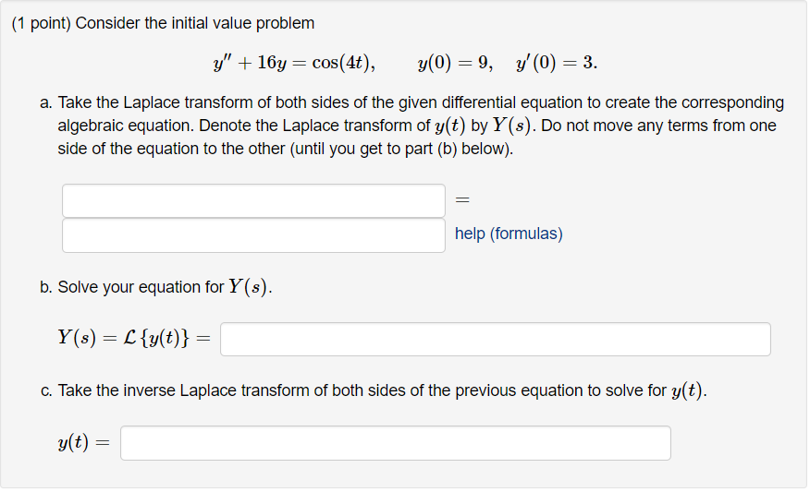The image size is (810, 492).
Task: Click the text Consider the initial value problem
Action: coord(195,23)
